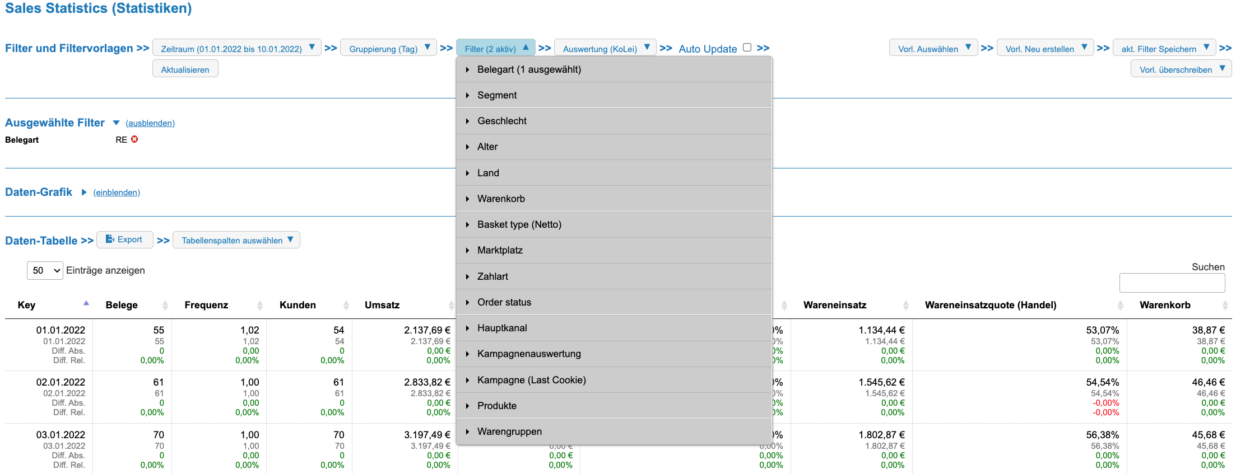Expand Belegart filter section
Image resolution: width=1236 pixels, height=474 pixels.
click(x=614, y=69)
